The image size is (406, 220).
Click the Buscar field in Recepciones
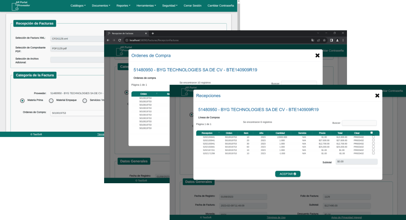pyautogui.click(x=359, y=123)
